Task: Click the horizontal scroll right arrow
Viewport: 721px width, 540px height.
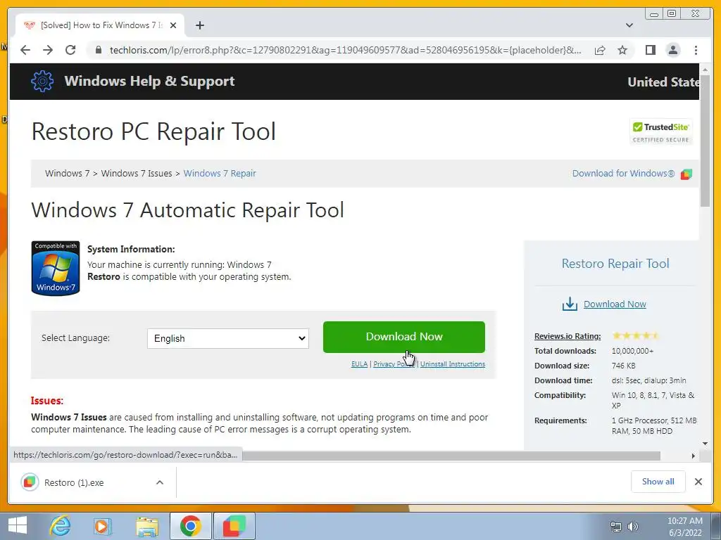Action: 694,456
